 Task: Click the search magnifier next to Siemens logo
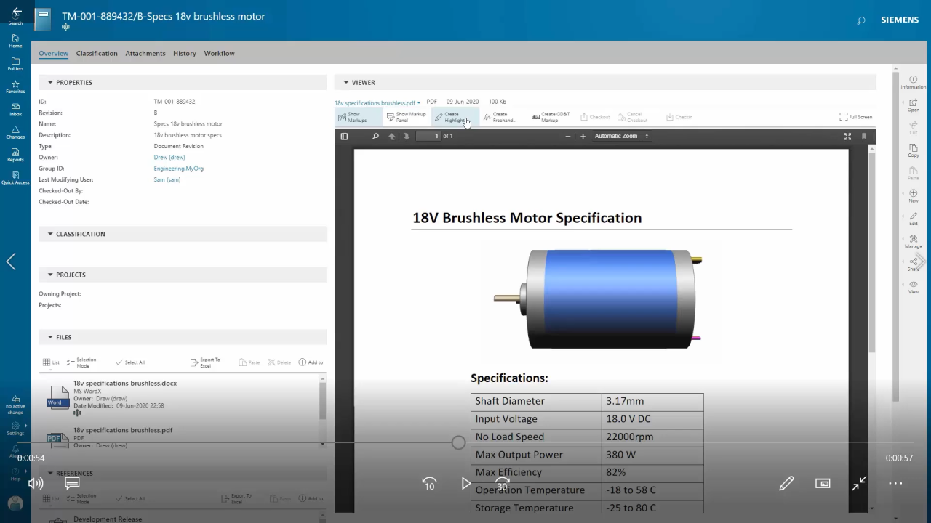pyautogui.click(x=860, y=20)
